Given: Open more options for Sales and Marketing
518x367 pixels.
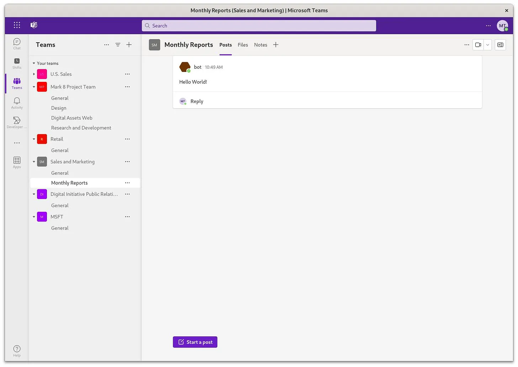Looking at the screenshot, I should [127, 162].
